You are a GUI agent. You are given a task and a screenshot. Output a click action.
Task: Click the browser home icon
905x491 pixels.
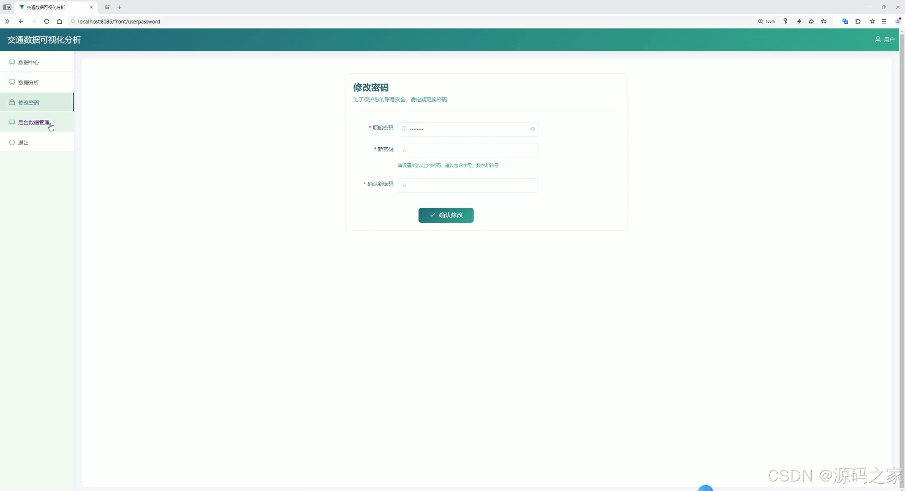pos(59,21)
